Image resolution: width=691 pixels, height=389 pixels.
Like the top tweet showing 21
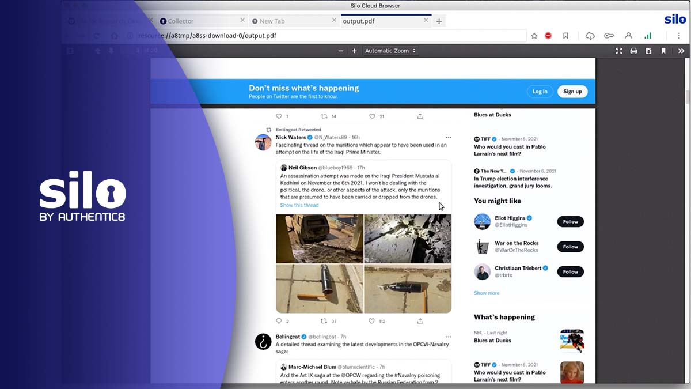371,116
